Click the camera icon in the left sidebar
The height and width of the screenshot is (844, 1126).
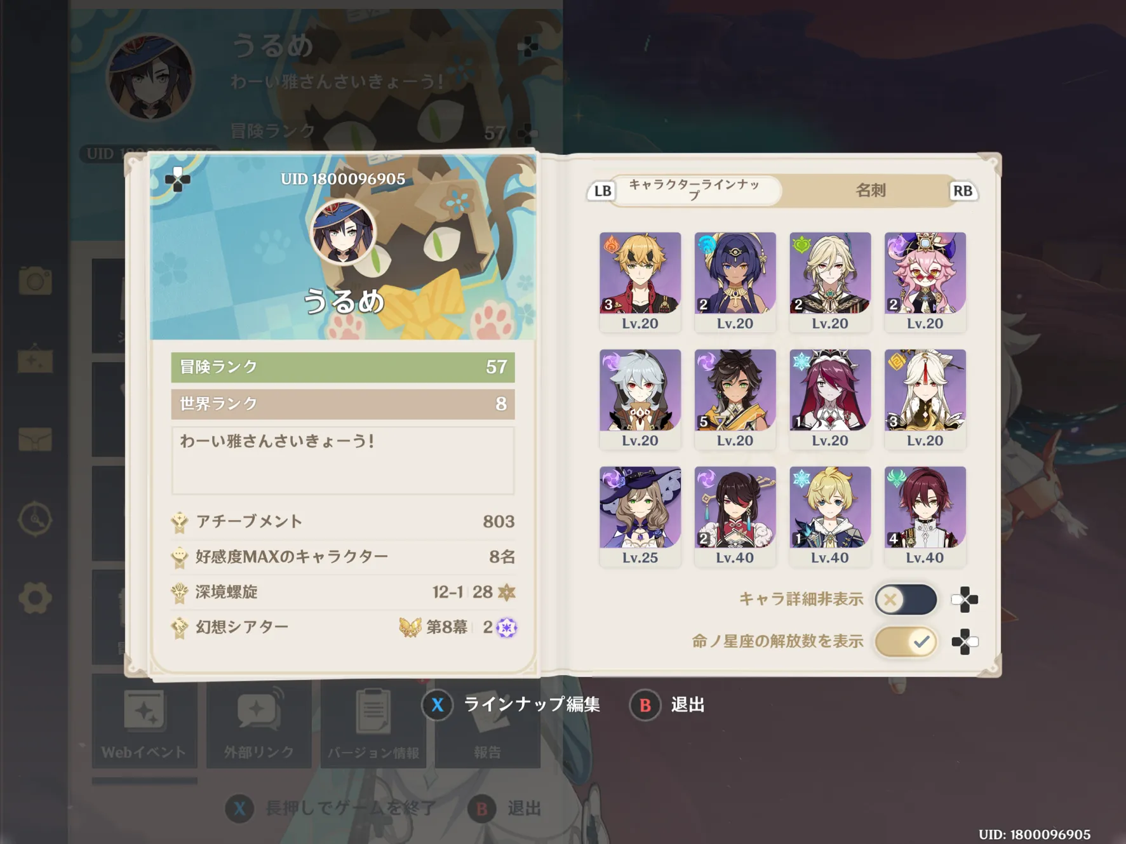pos(35,281)
